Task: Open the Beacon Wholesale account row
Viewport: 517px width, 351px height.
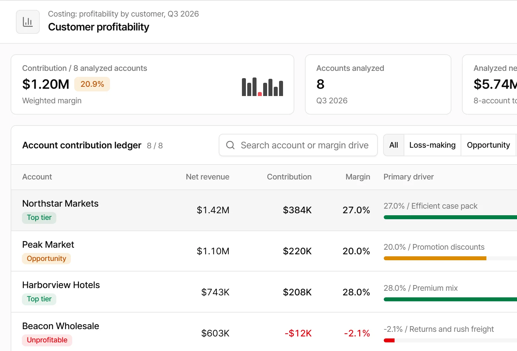Action: pos(264,332)
